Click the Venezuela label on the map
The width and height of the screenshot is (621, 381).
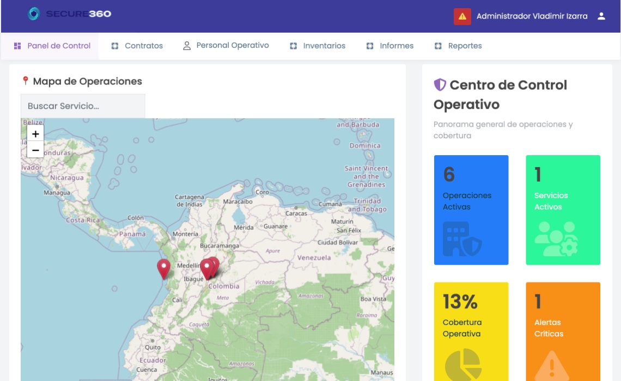pos(314,257)
